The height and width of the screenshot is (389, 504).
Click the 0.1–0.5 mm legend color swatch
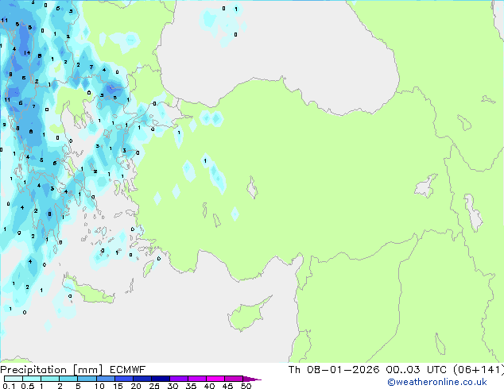click(14, 379)
